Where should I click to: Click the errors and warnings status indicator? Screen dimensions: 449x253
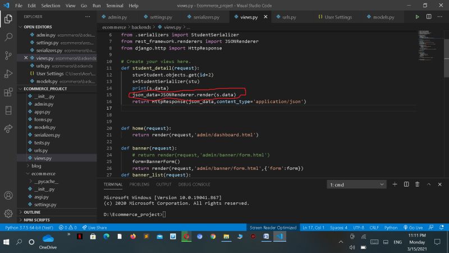click(x=67, y=228)
